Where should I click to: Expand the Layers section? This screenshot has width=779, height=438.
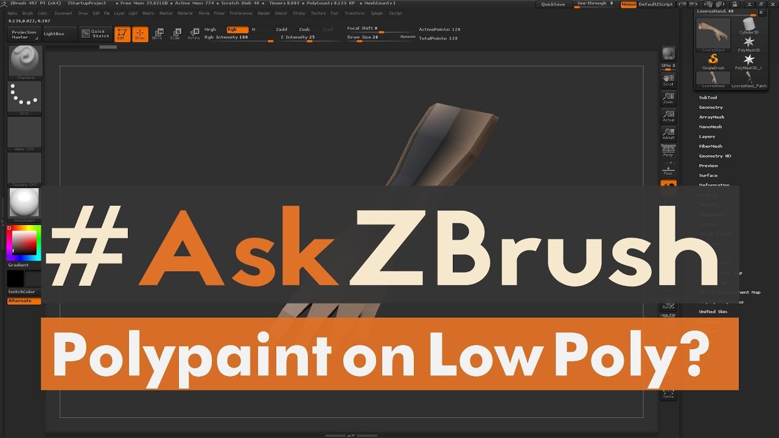coord(707,136)
